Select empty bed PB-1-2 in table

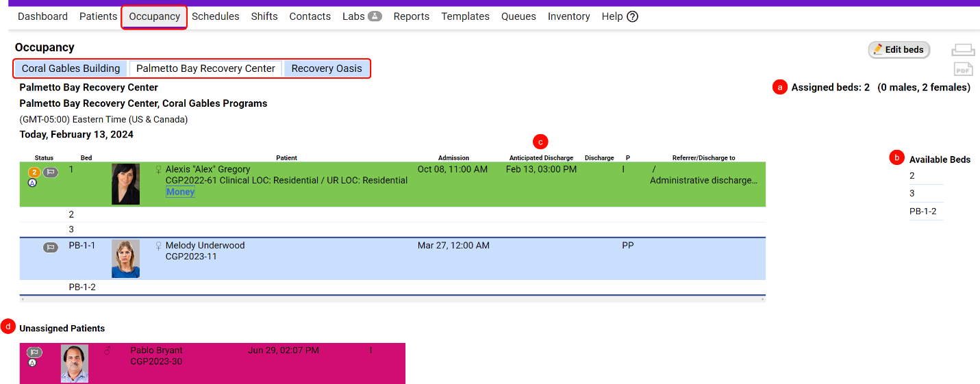click(392, 287)
